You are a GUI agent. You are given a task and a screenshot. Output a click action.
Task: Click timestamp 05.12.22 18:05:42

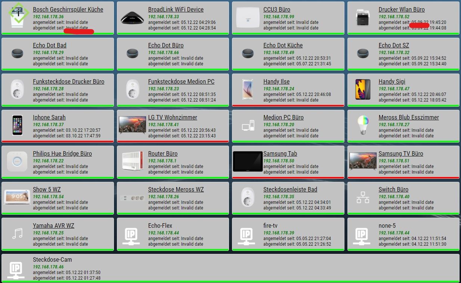[429, 100]
